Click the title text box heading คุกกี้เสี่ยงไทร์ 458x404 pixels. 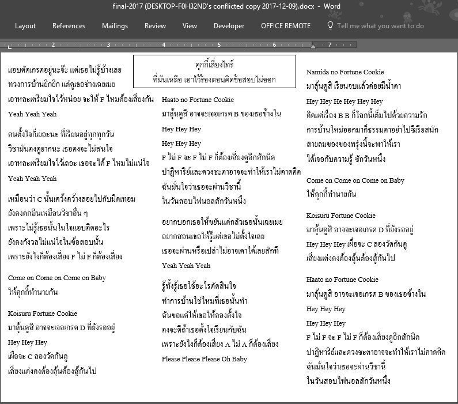click(214, 65)
